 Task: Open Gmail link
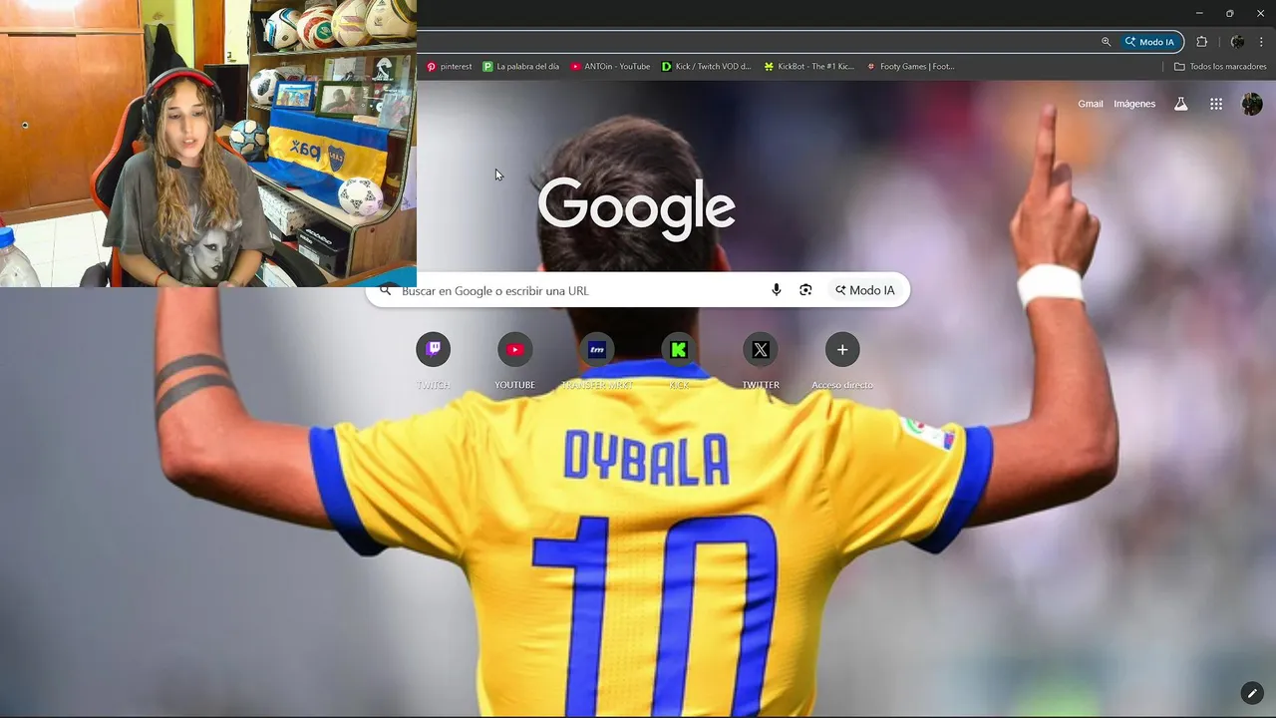click(x=1091, y=104)
